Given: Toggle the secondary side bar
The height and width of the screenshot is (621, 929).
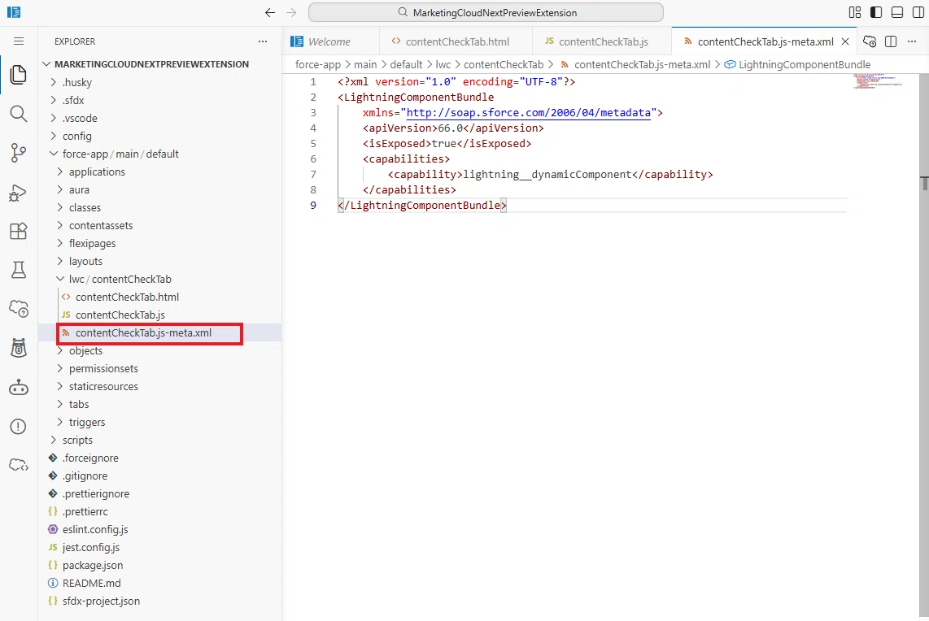Looking at the screenshot, I should pyautogui.click(x=918, y=12).
